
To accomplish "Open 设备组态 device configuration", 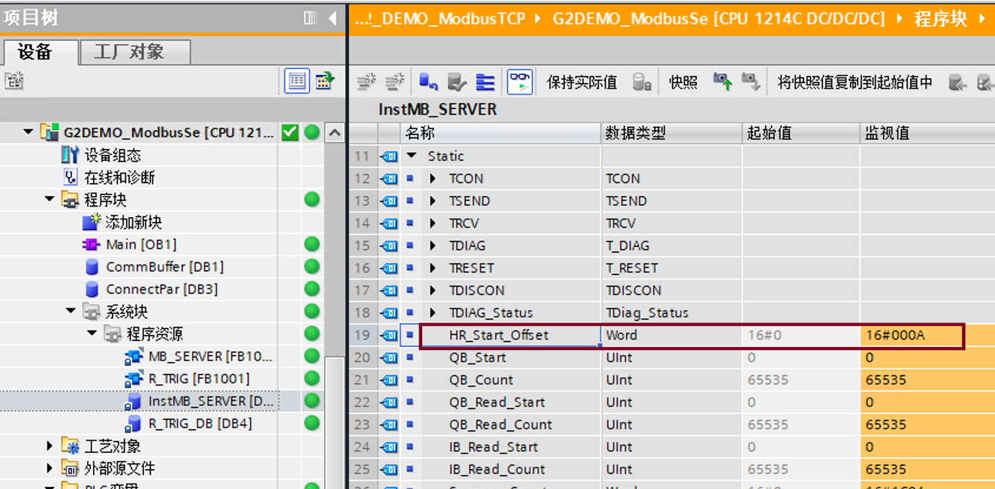I will 112,156.
